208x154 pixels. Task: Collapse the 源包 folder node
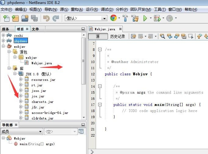[9, 51]
